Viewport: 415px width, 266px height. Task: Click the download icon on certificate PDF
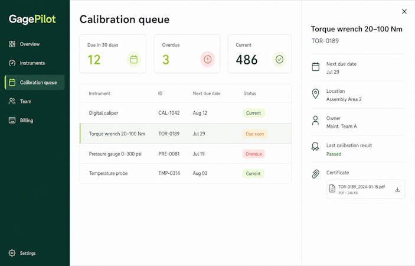(x=397, y=190)
